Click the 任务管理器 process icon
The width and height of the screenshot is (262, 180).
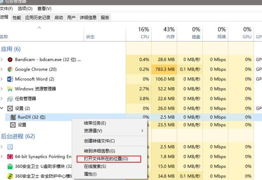click(10, 99)
